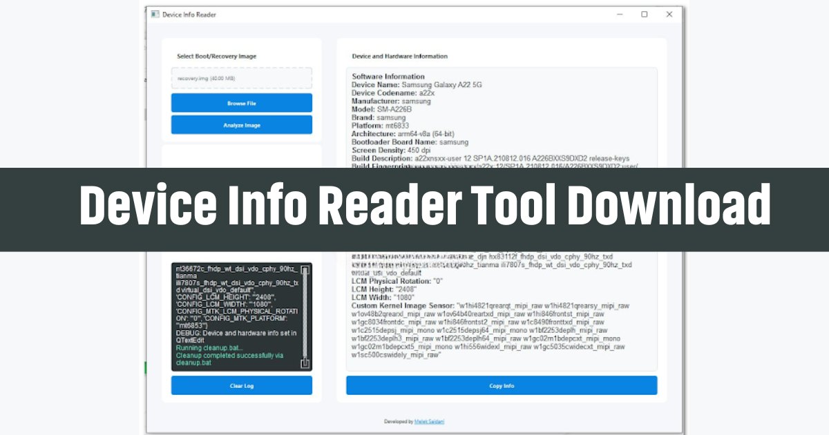Click the Clear Log button
829x435 pixels.
(242, 385)
